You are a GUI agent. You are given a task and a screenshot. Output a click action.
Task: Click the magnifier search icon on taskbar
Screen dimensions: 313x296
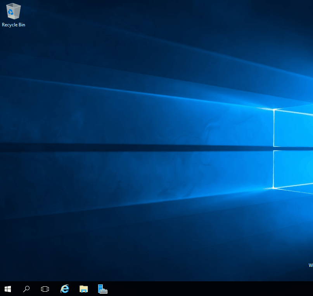tap(26, 289)
